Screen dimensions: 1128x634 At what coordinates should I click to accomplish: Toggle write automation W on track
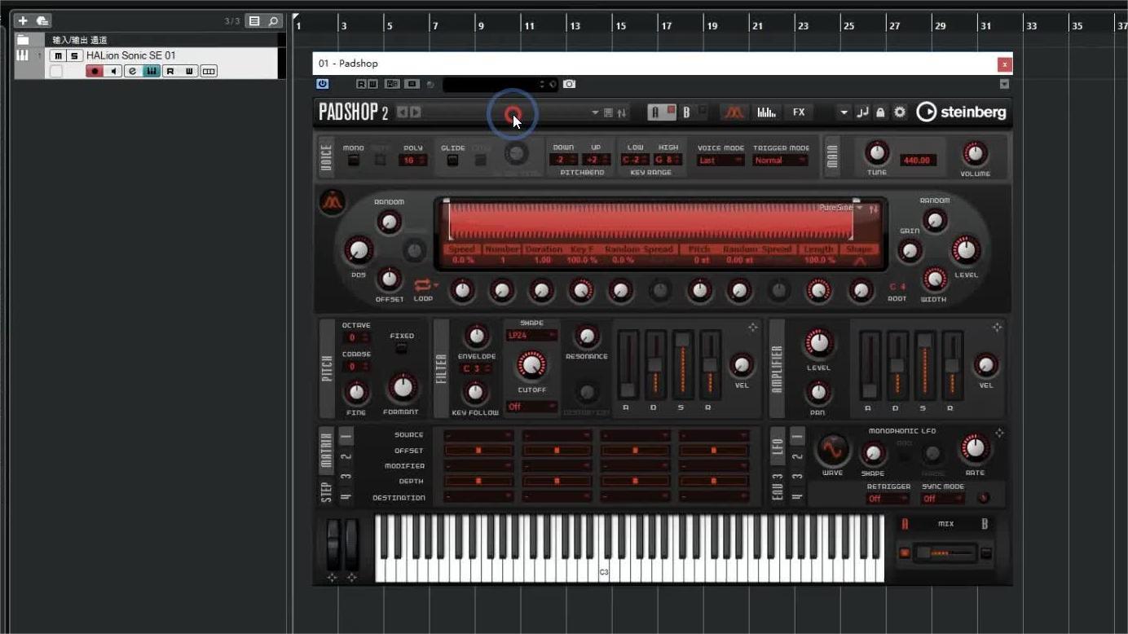189,72
